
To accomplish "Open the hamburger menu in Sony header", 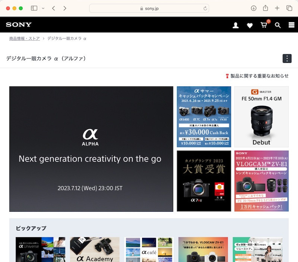I will 292,25.
